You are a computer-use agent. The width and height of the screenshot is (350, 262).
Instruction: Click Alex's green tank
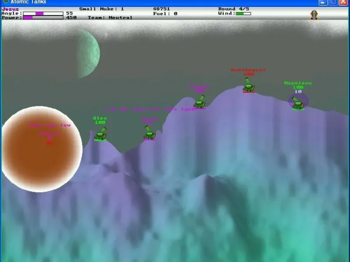pos(101,134)
